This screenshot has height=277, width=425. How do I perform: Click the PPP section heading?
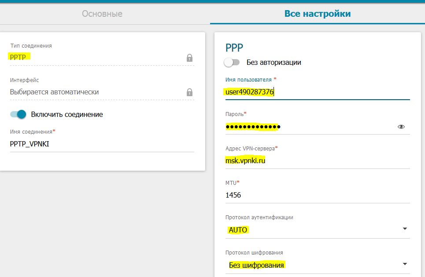pos(234,48)
